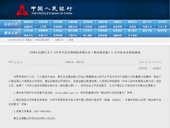Click the People's Bank of China red logo

pyautogui.click(x=22, y=10)
